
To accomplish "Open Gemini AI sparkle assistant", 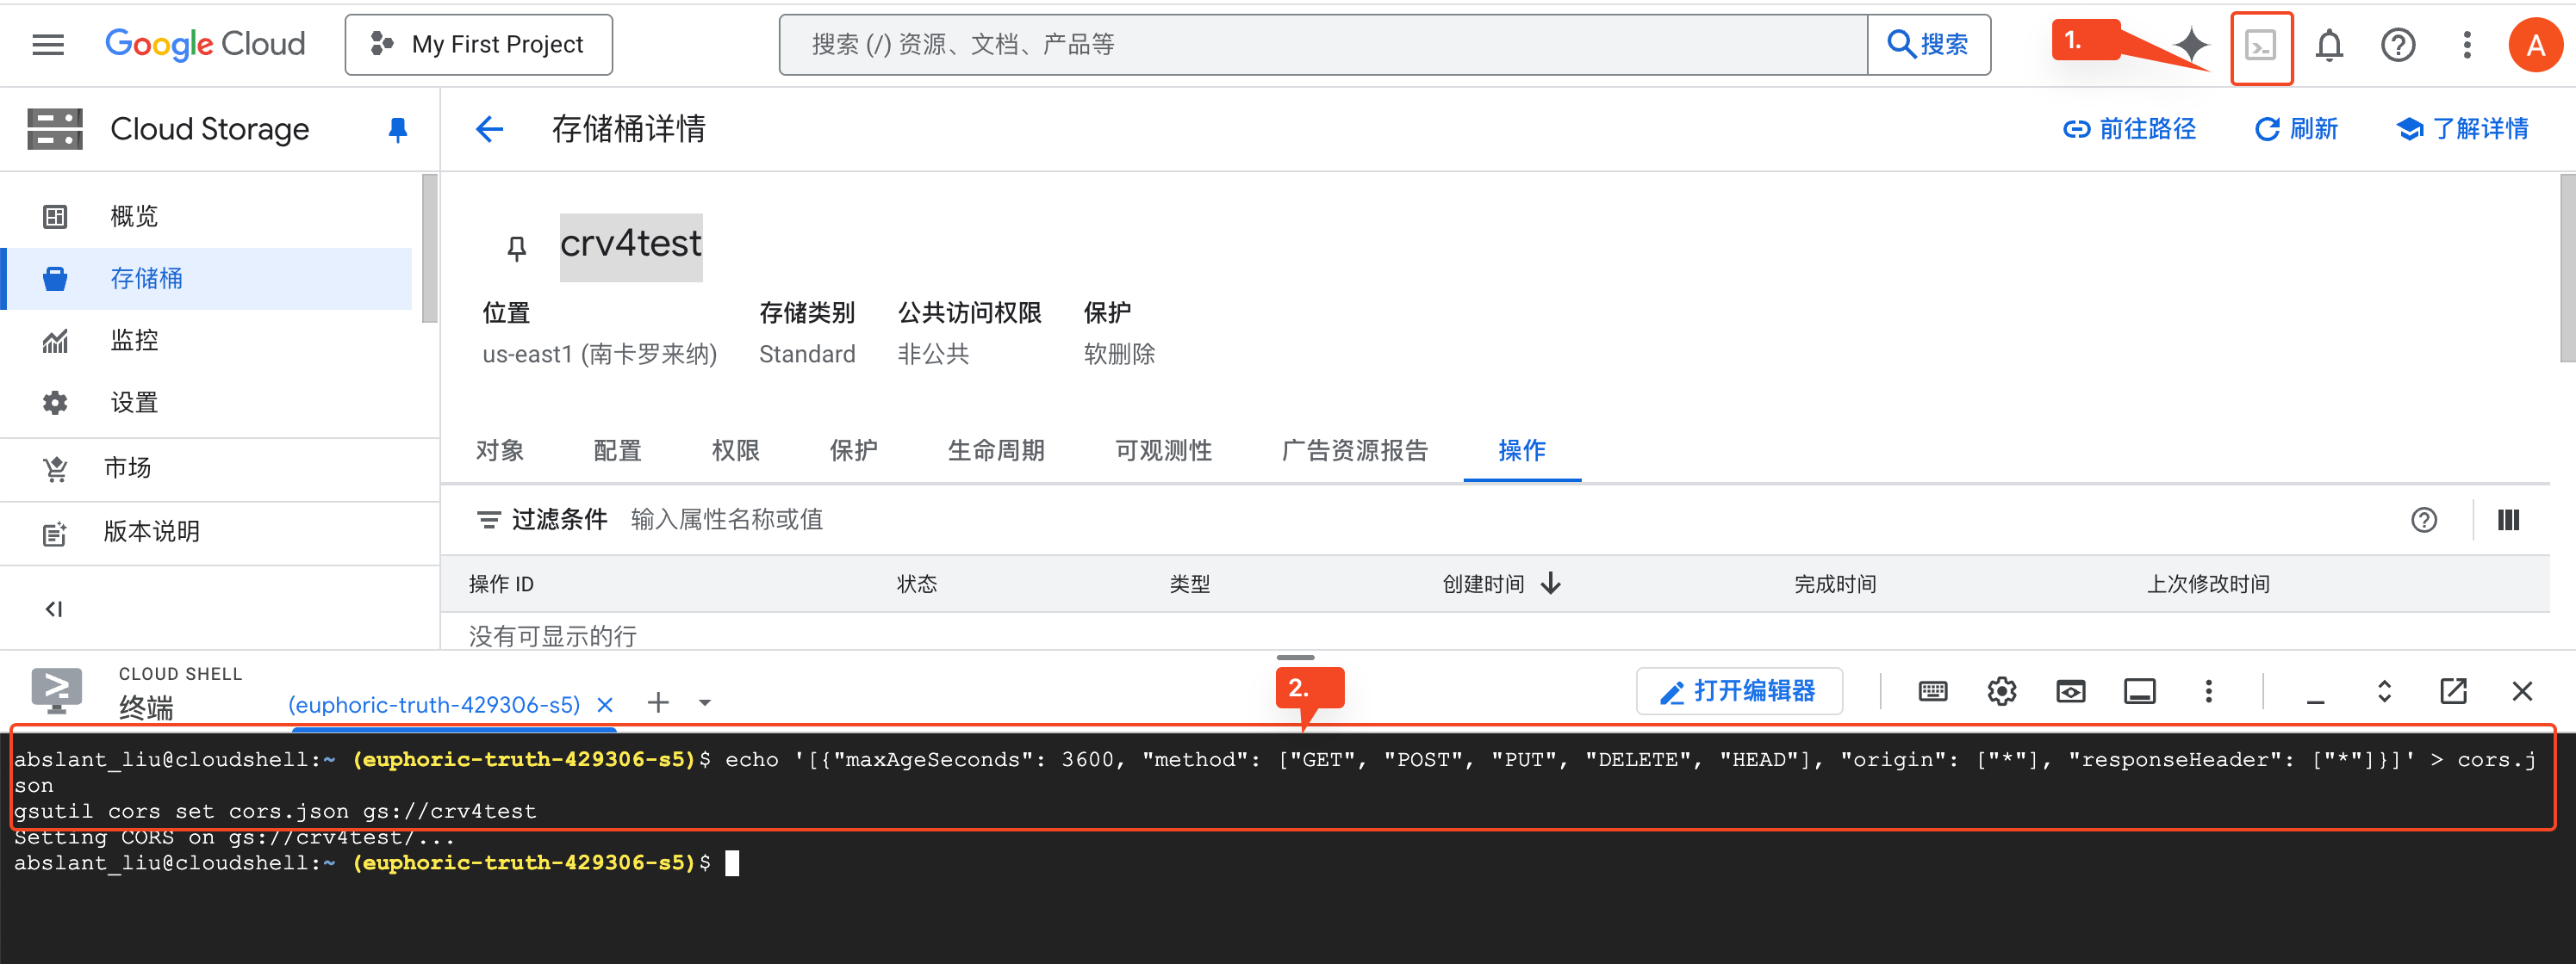I will coord(2191,45).
